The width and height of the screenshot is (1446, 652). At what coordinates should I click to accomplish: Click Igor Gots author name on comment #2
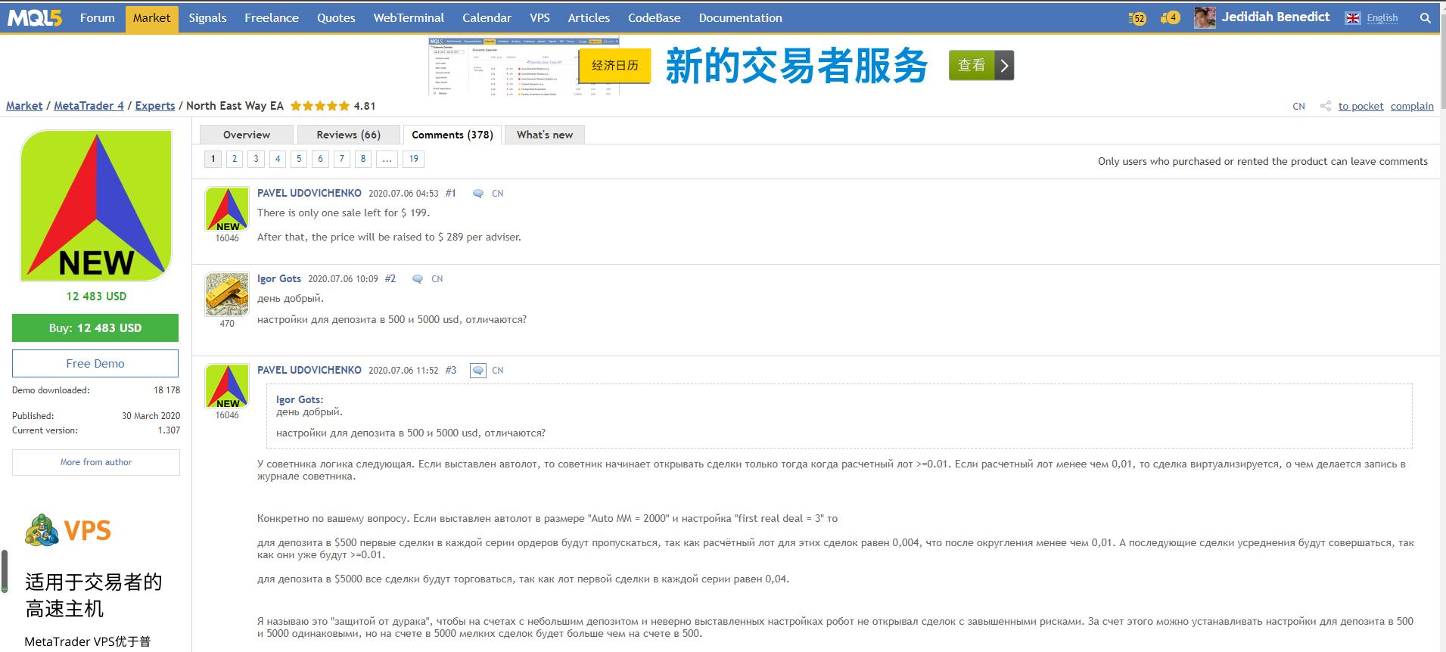click(x=279, y=279)
